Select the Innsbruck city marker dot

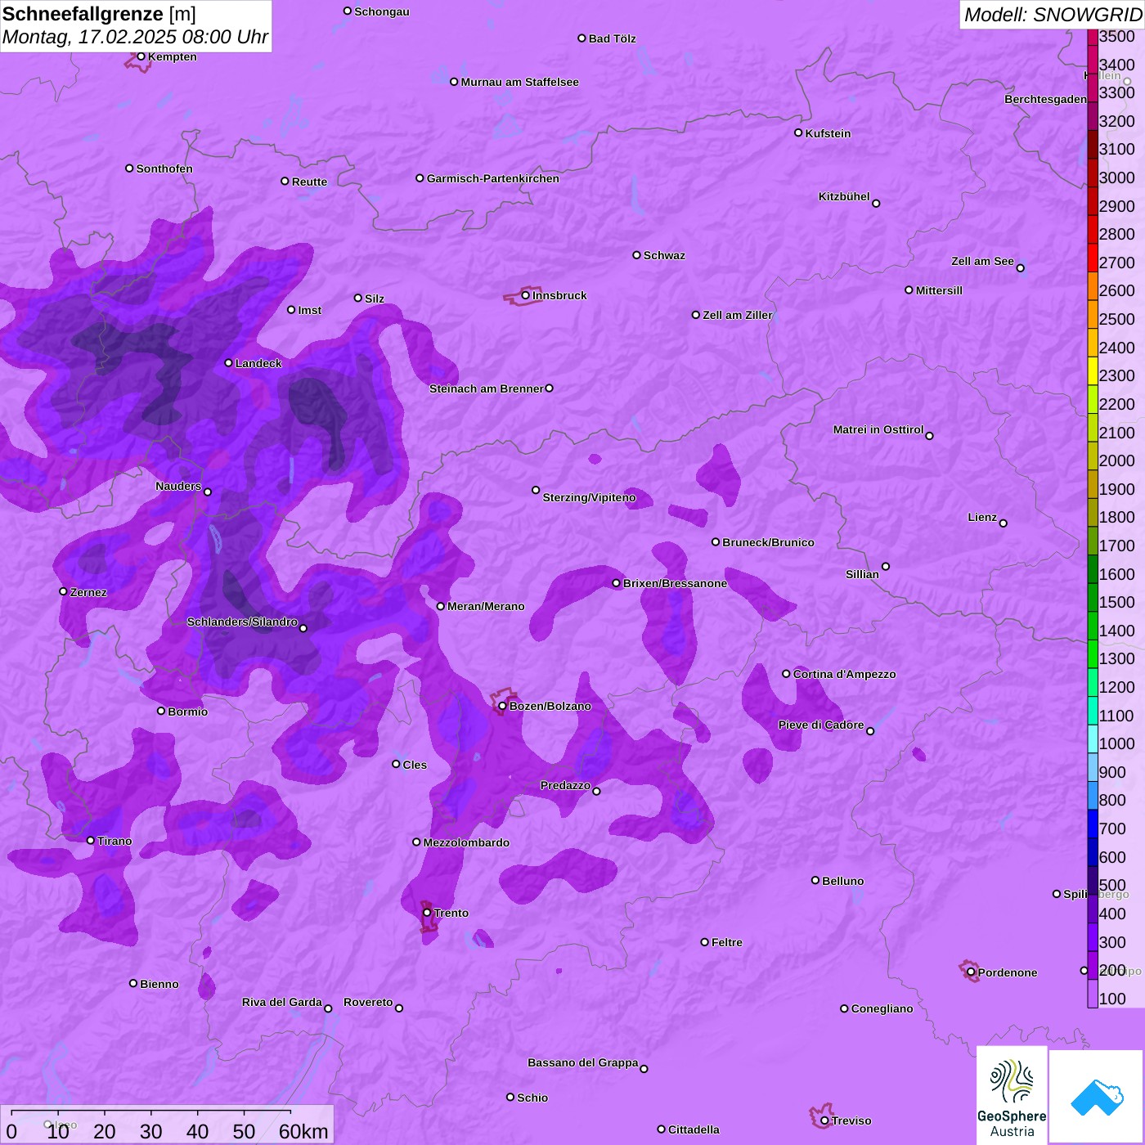(x=526, y=295)
